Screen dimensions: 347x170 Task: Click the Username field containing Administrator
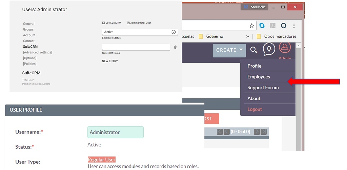[x=116, y=132]
